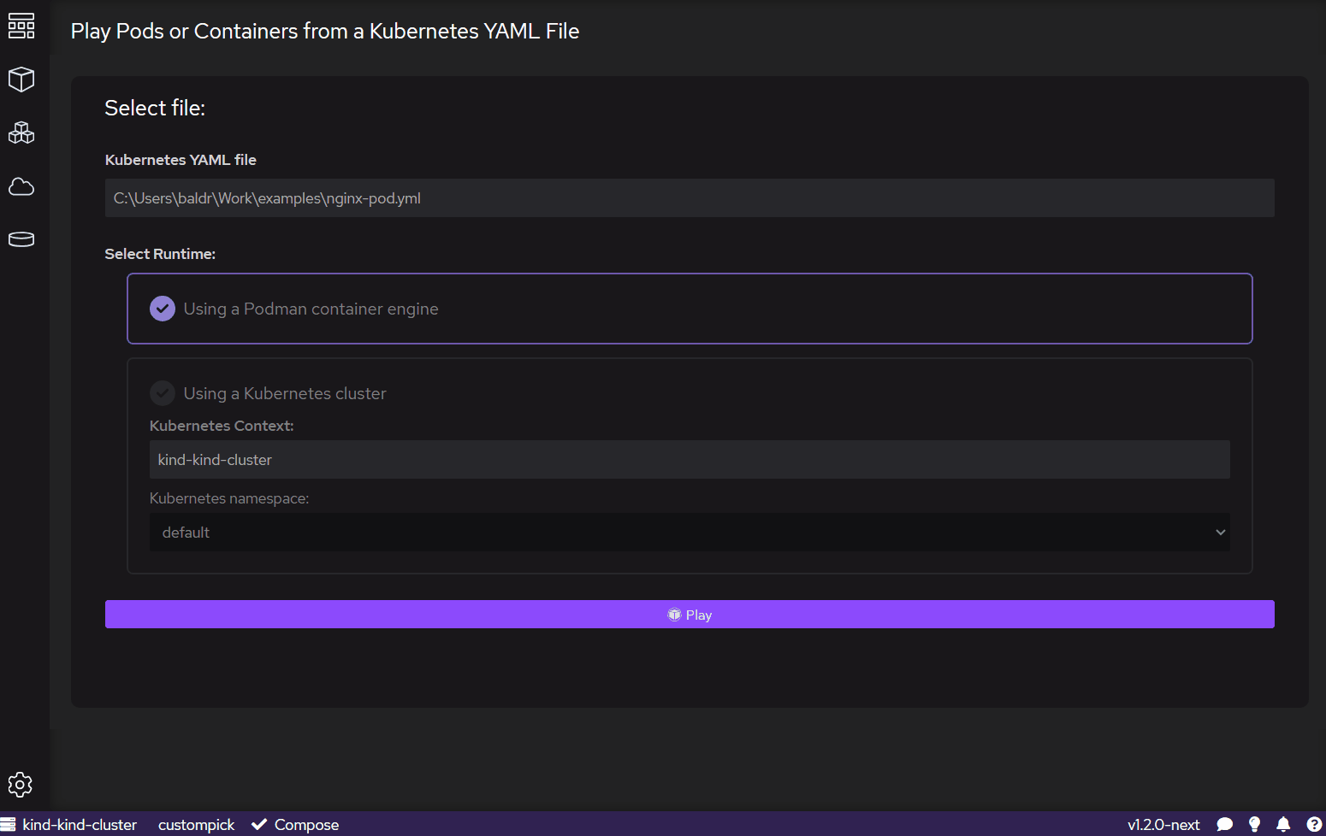Screen dimensions: 1326x836
Task: Open the feedback chat bubble icon
Action: pos(1225,824)
